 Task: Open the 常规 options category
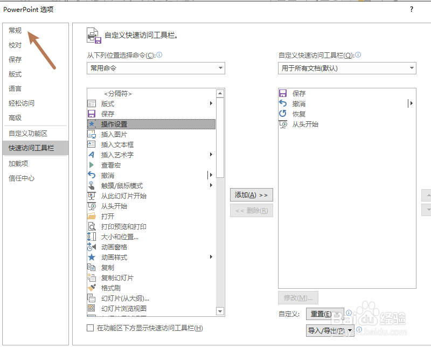point(15,30)
